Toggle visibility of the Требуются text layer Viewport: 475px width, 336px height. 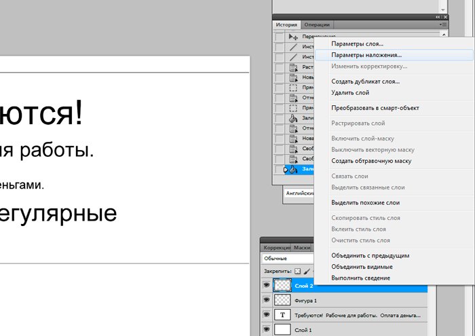pos(266,316)
